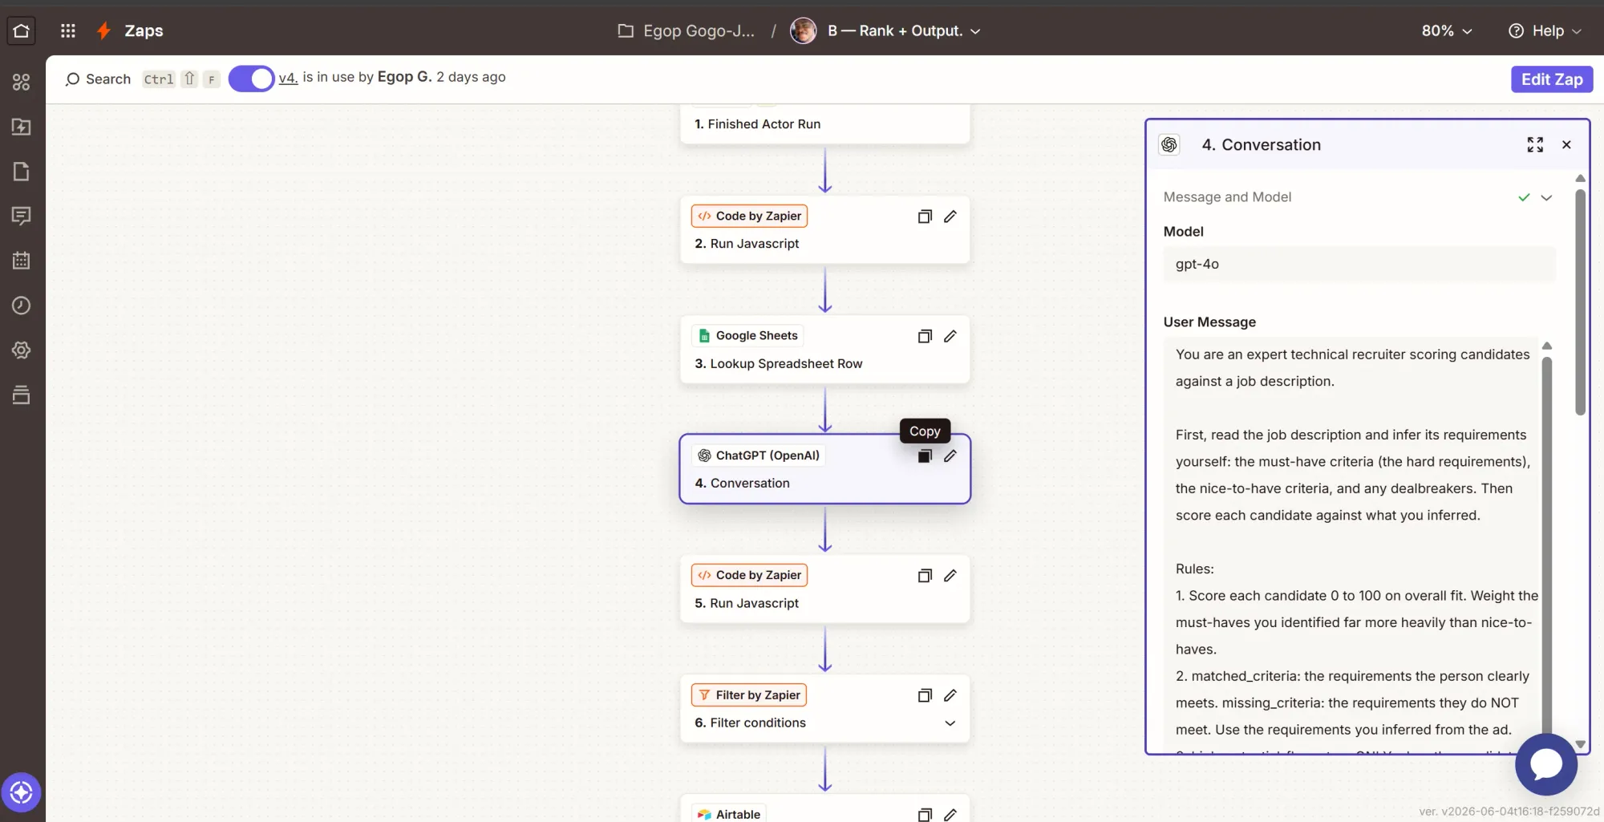Click the Airtable app badge

coord(728,814)
